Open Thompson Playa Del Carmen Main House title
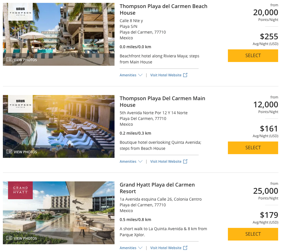The width and height of the screenshot is (281, 252). 162,102
